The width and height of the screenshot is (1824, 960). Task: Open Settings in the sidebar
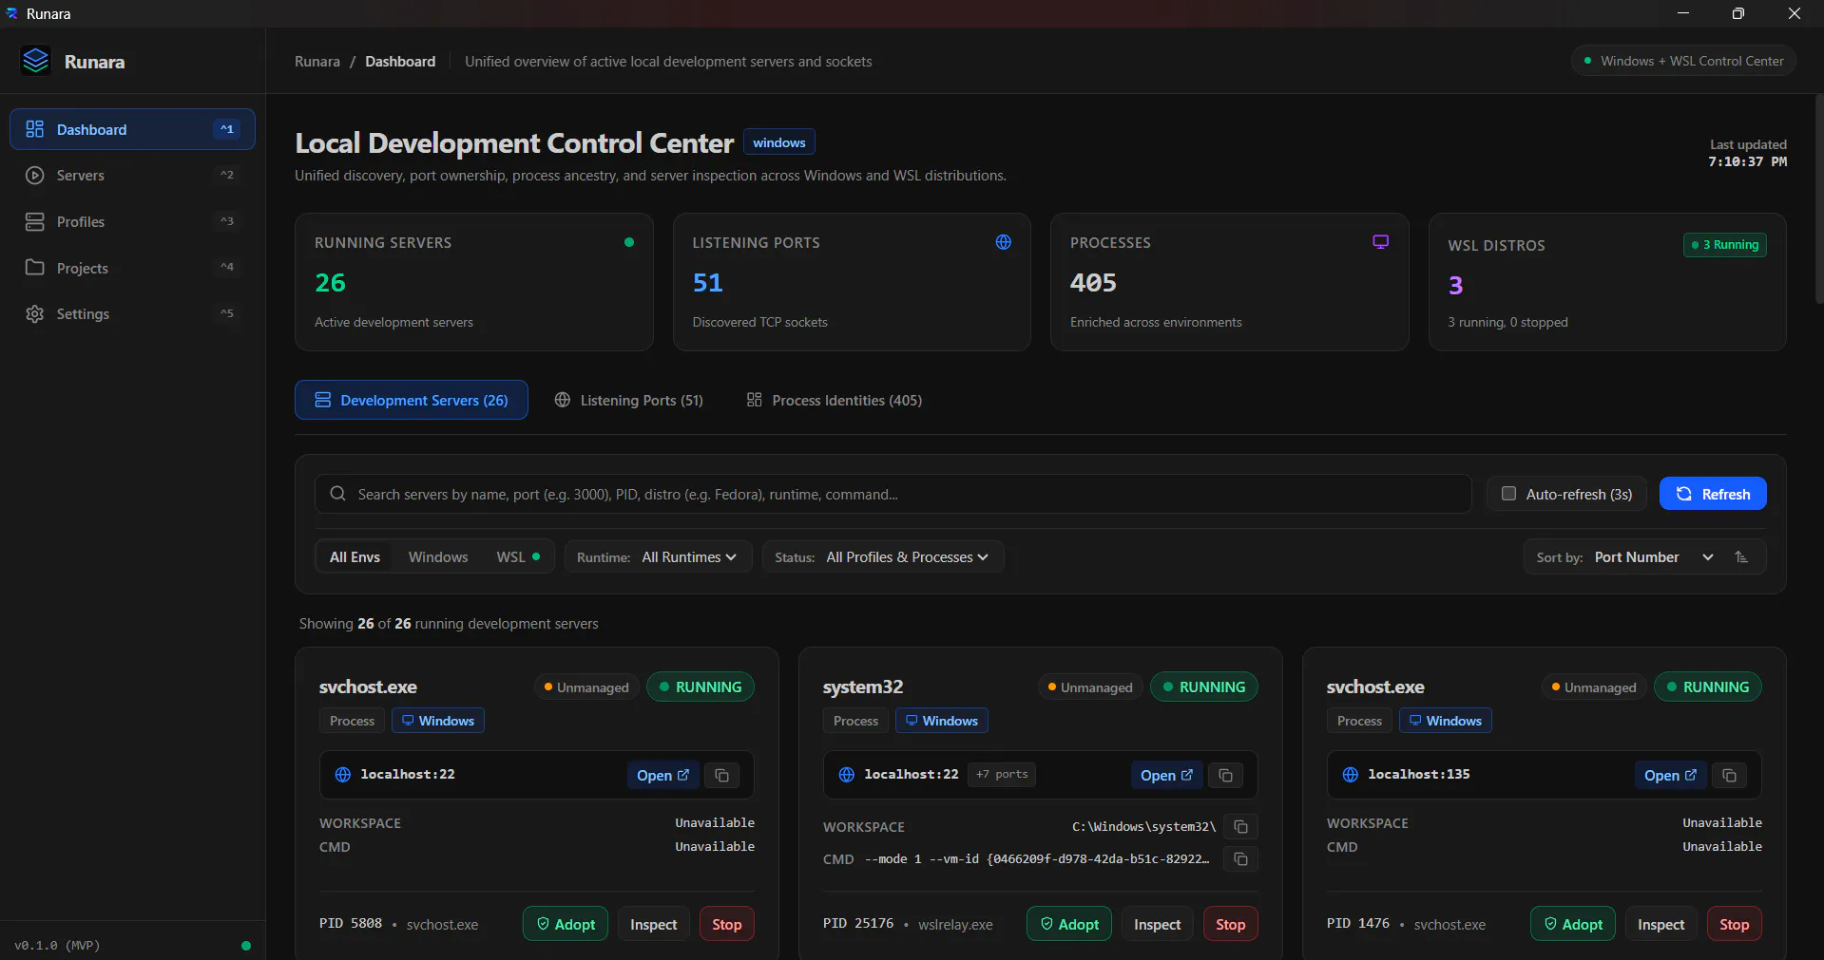[132, 313]
